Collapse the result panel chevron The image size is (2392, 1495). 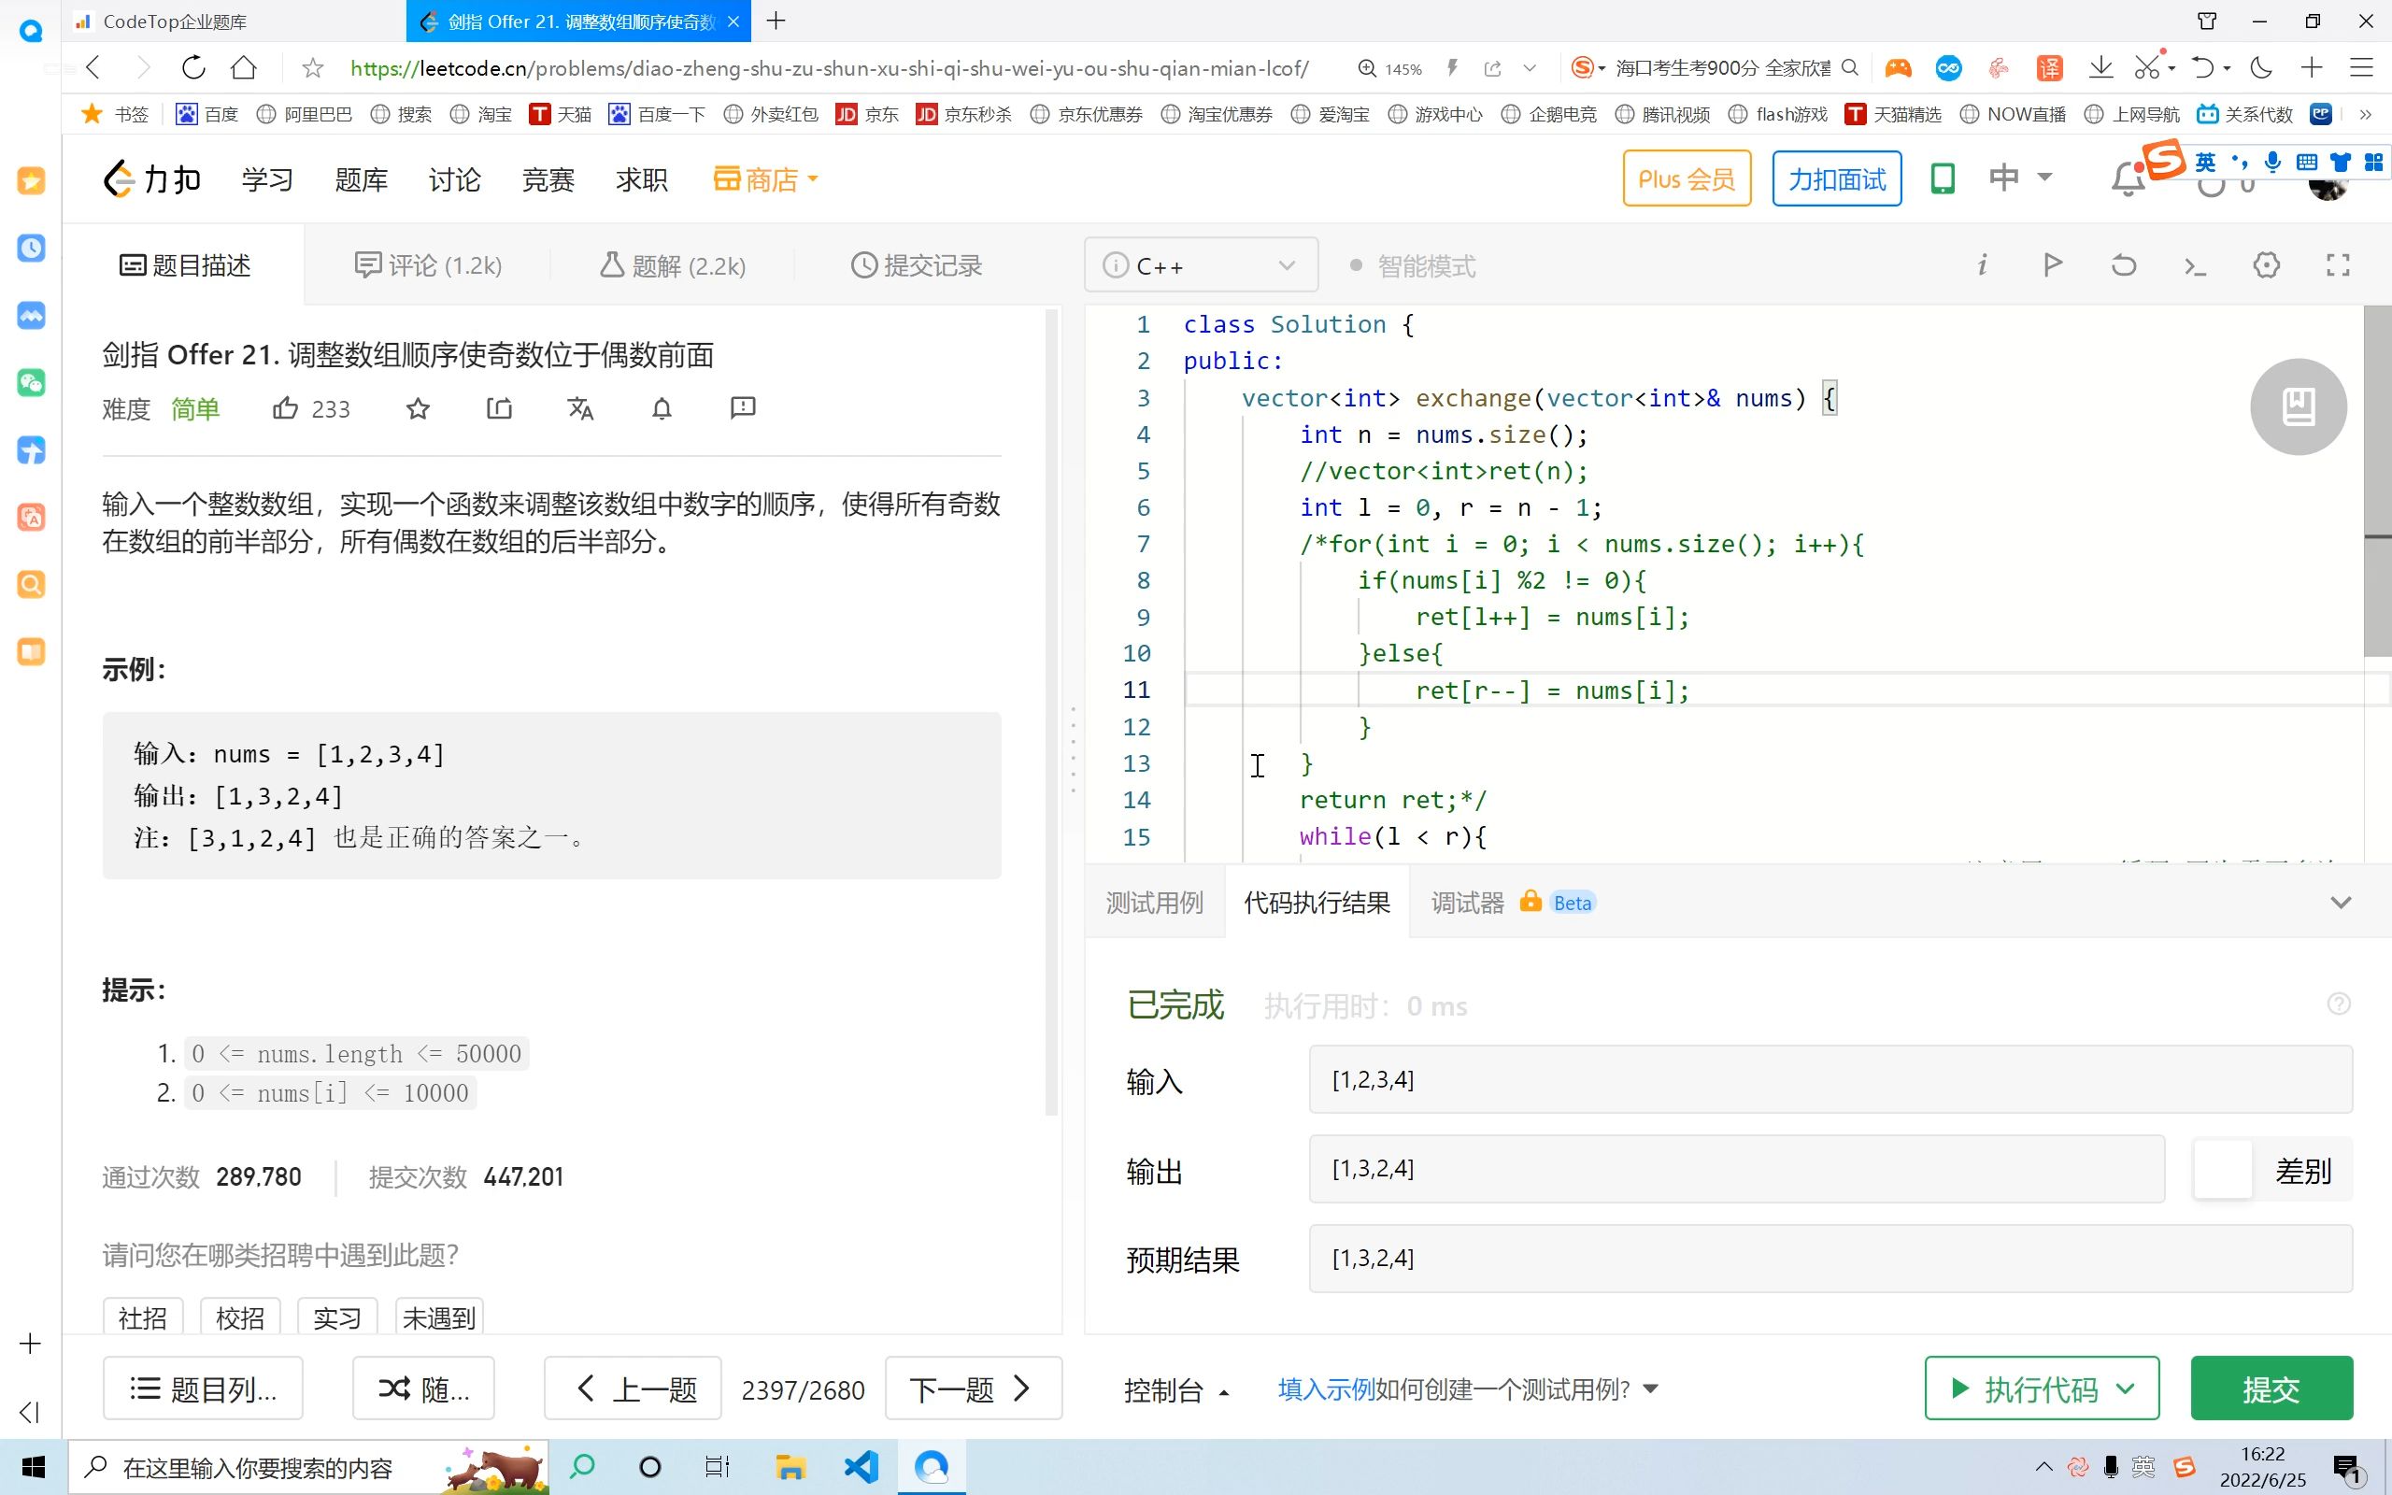(2340, 902)
